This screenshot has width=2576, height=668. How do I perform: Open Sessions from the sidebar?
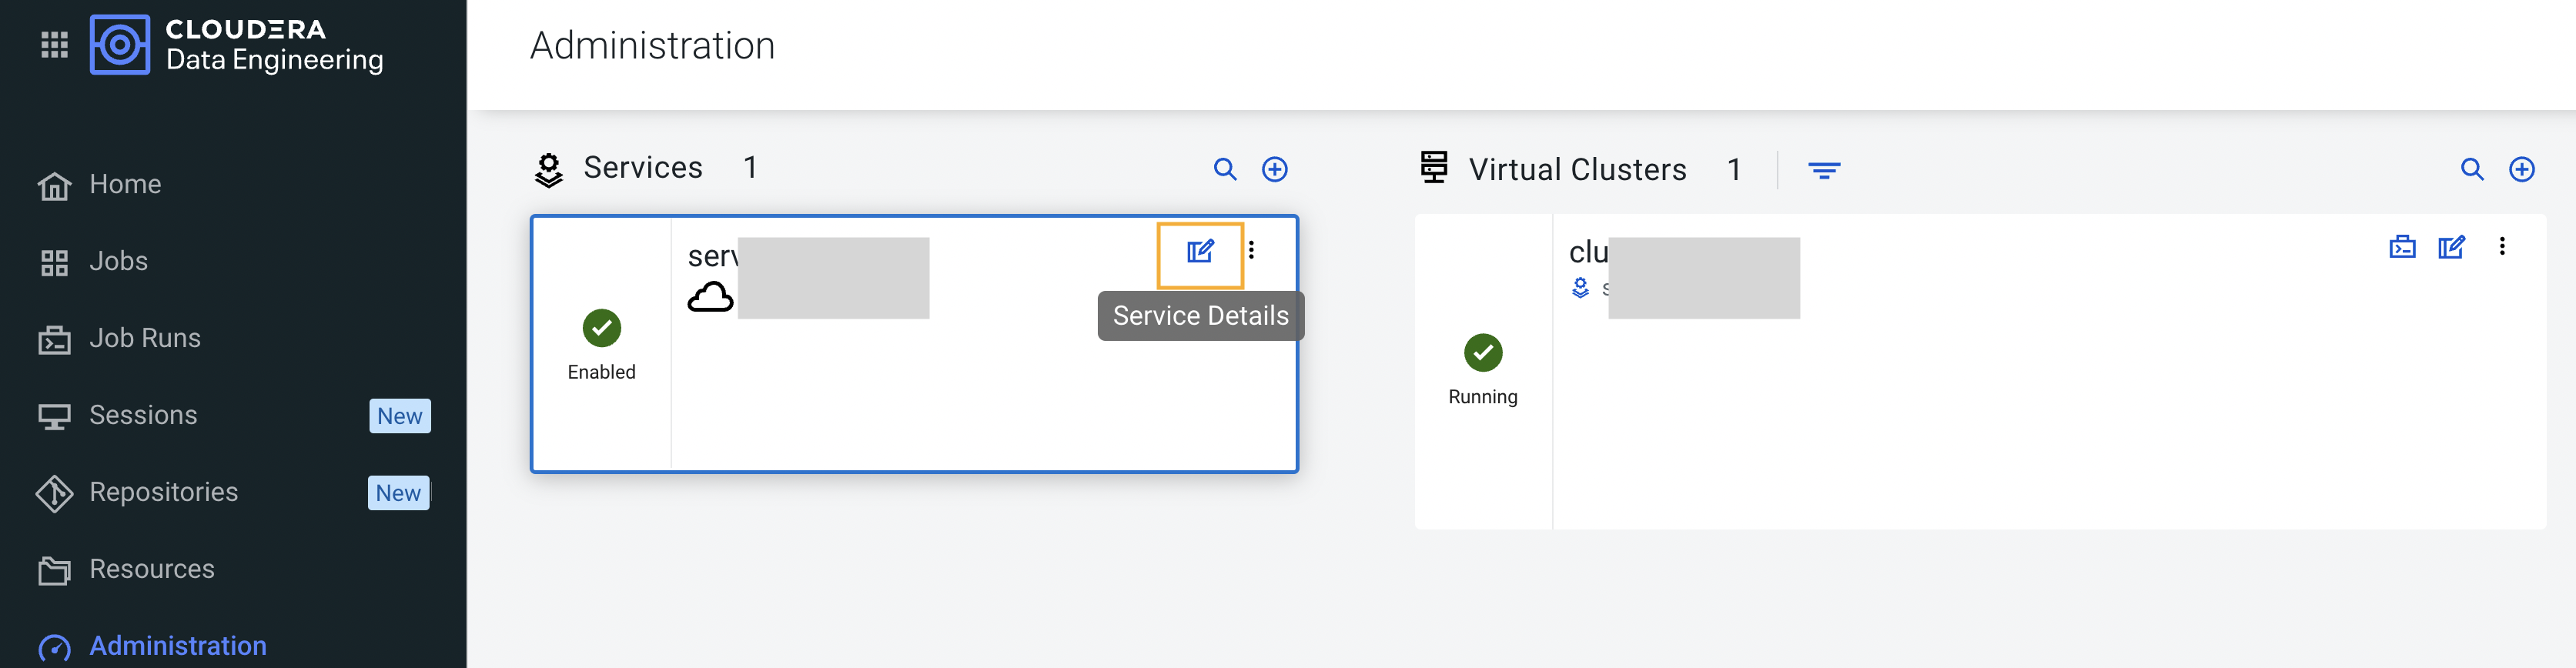(143, 415)
